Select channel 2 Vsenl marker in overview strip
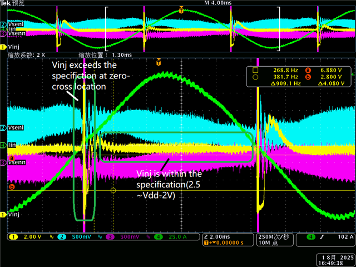This screenshot has width=356, height=267. (3, 24)
